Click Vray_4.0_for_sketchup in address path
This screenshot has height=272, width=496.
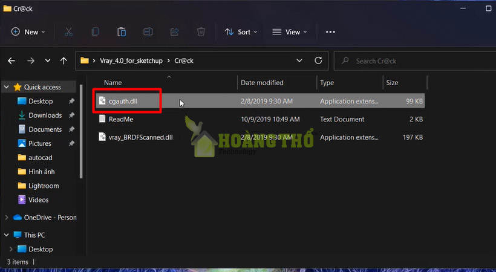131,60
